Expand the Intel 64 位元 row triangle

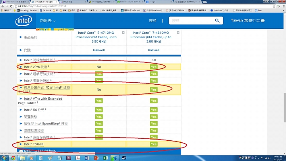[x=21, y=110]
